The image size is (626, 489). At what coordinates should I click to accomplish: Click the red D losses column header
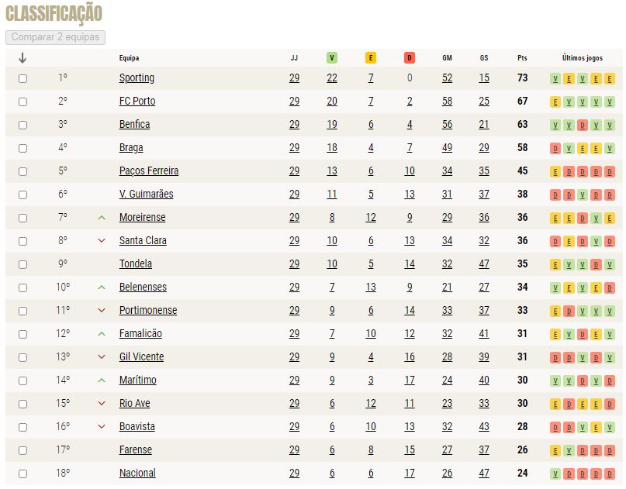pyautogui.click(x=410, y=58)
